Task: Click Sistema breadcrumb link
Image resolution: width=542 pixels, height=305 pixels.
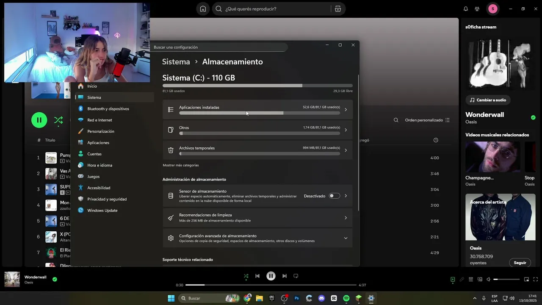Action: [x=176, y=62]
